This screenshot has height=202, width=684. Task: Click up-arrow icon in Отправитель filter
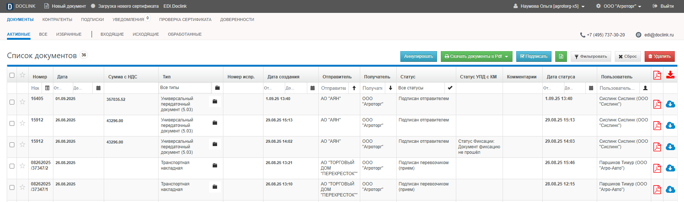tap(354, 88)
